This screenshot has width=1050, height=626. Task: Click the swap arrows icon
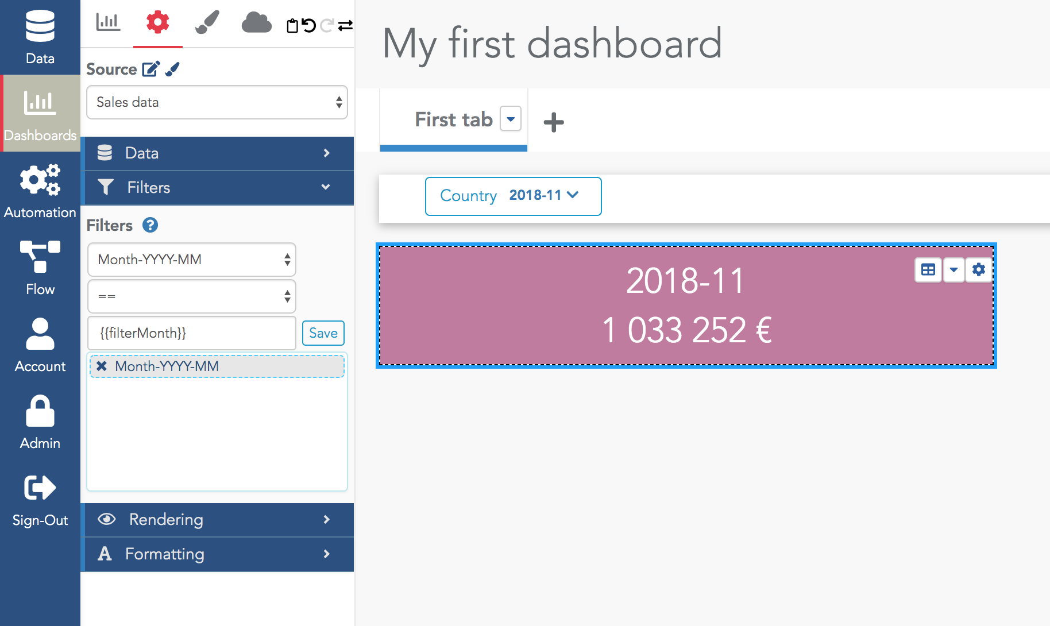345,26
